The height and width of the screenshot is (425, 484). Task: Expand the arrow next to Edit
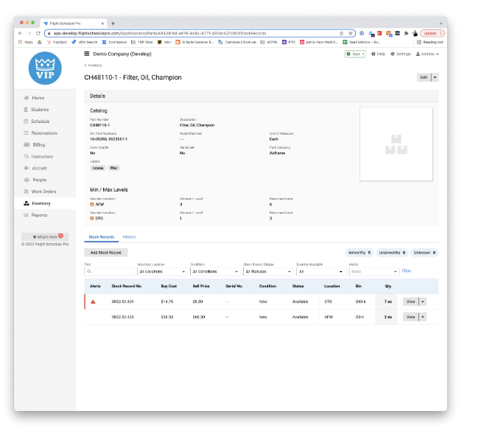click(435, 77)
